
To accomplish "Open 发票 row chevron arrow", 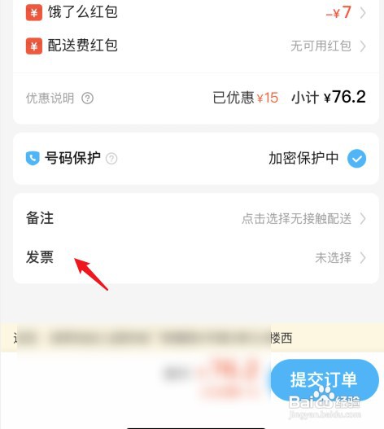I will [x=363, y=257].
